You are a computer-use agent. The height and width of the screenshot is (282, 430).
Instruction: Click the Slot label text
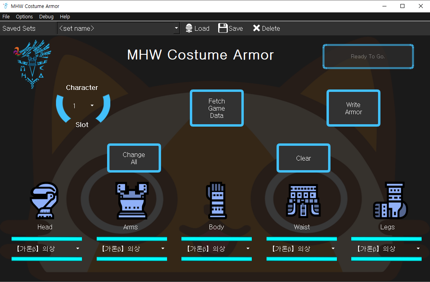click(x=82, y=125)
